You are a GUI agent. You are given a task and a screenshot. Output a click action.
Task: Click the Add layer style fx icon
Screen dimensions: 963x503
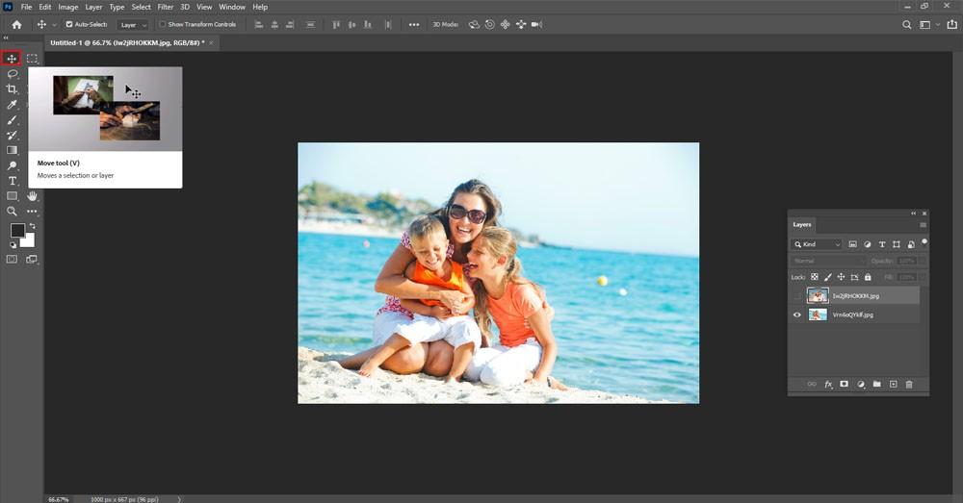pyautogui.click(x=828, y=384)
